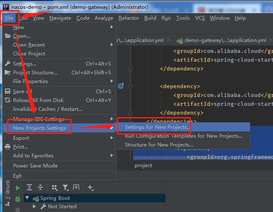Select Run Configuration Templates for New Projects...
273x212 pixels.
[x=182, y=136]
